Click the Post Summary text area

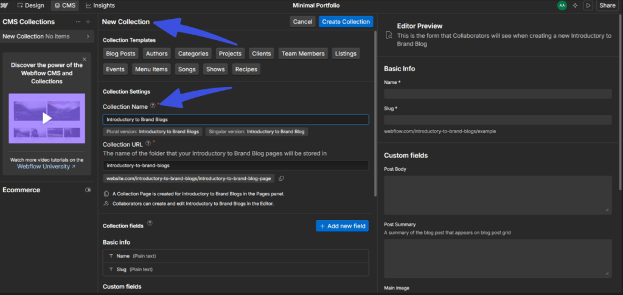pos(498,258)
